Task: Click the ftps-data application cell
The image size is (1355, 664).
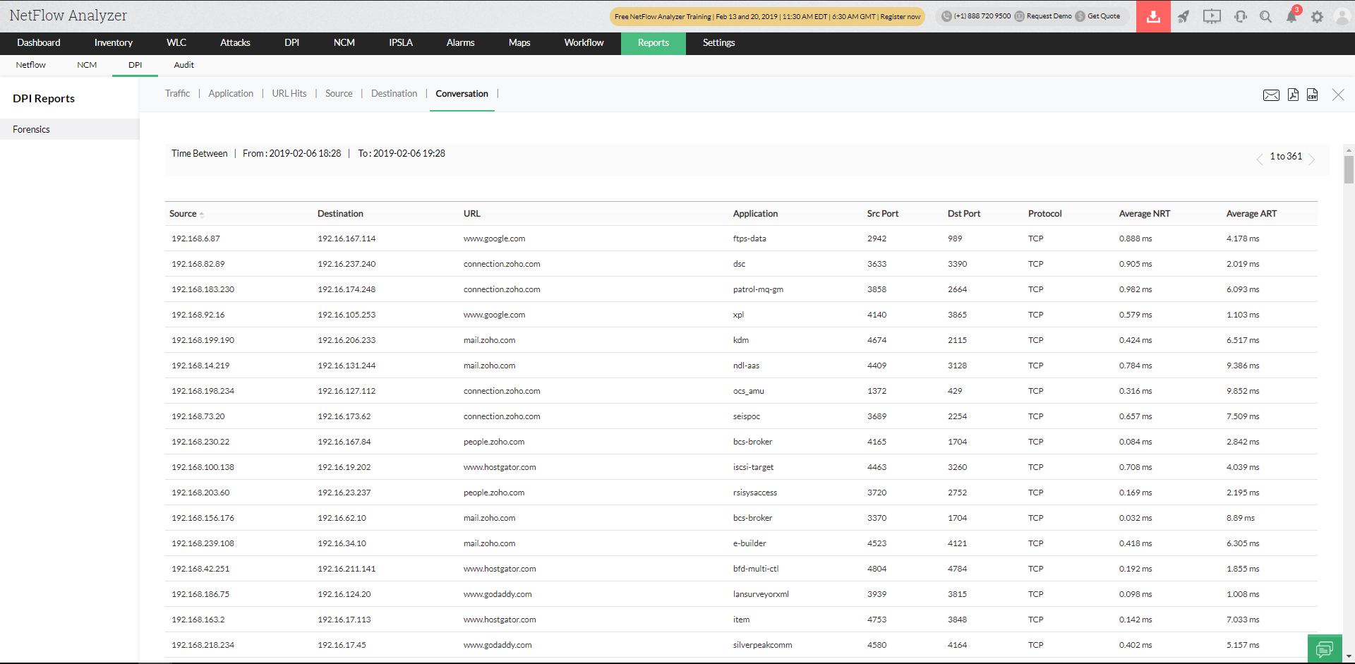Action: (x=749, y=239)
